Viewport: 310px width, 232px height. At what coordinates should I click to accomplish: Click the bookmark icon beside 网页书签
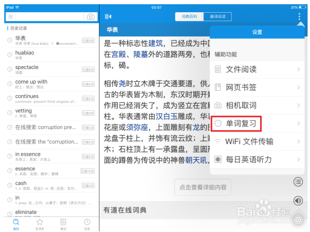coord(218,87)
